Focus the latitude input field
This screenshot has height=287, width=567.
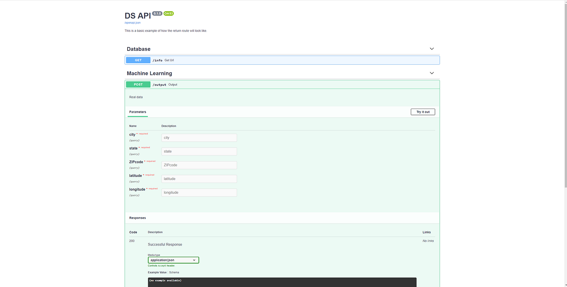(199, 179)
